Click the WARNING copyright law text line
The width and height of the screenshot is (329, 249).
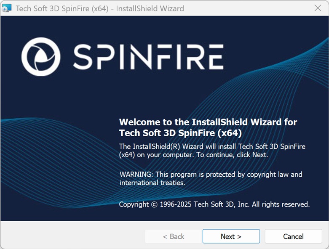point(211,174)
